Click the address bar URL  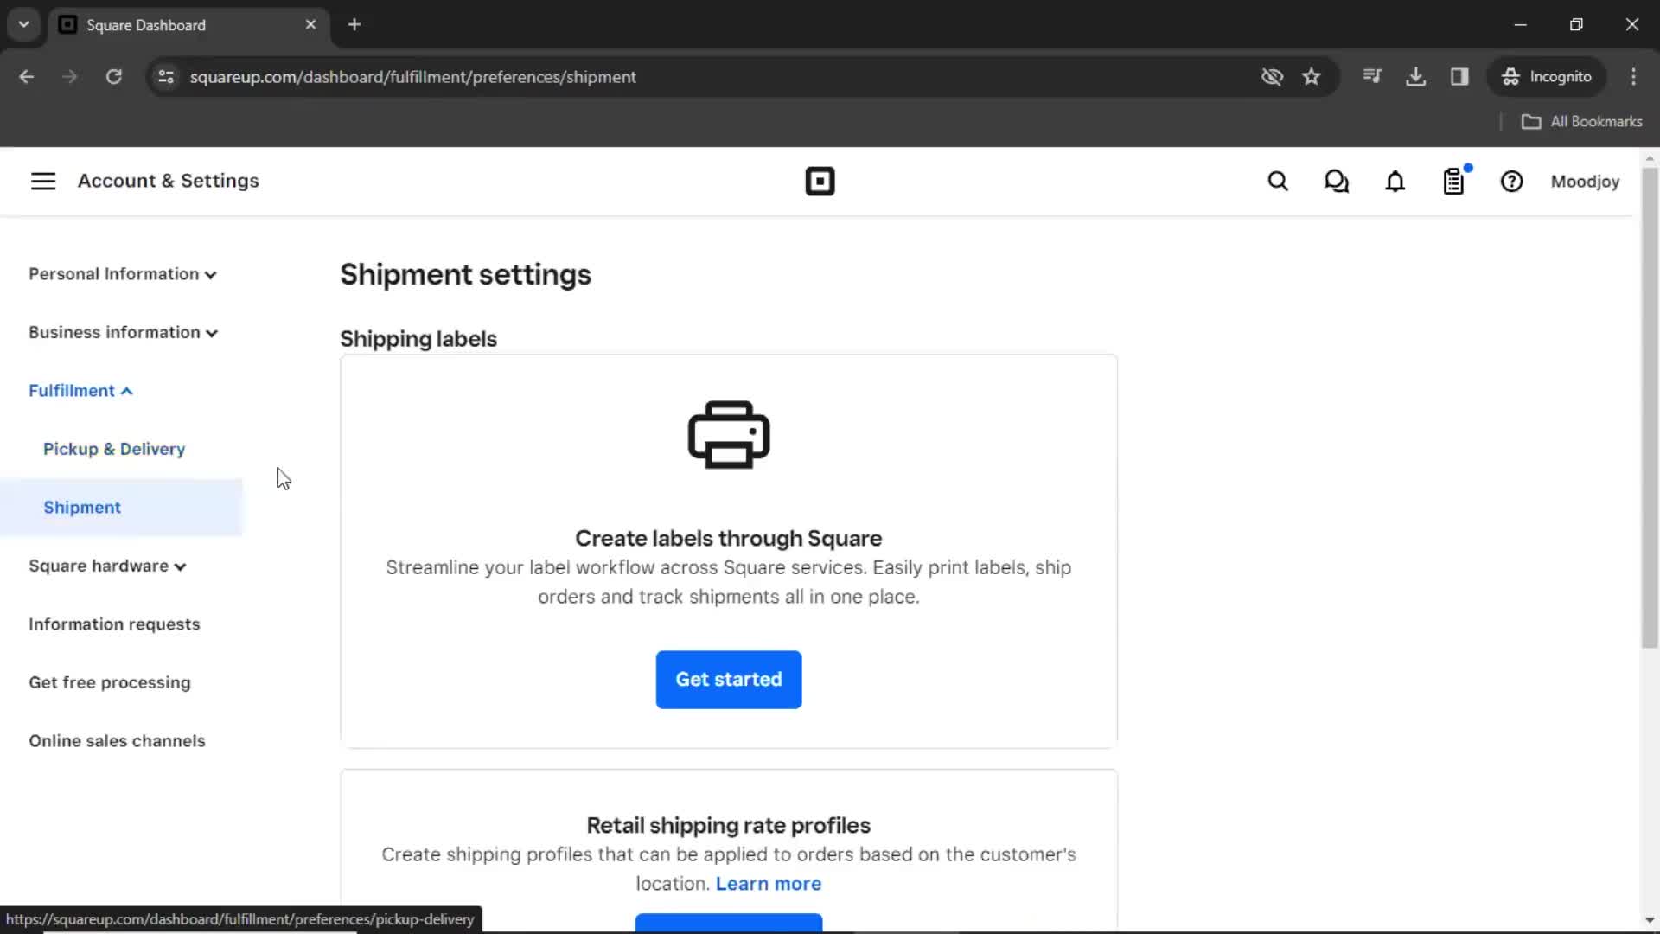coord(413,77)
